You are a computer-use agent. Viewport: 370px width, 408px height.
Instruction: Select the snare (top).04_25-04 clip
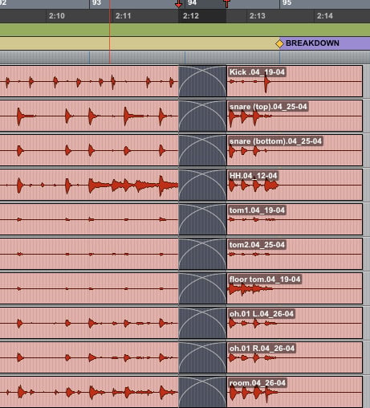(x=295, y=116)
